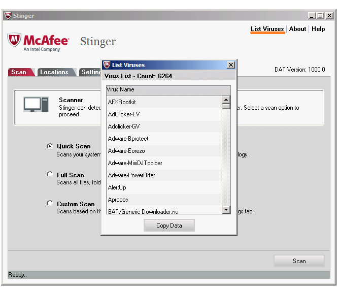Select the Full Scan radio option
The height and width of the screenshot is (287, 338).
(x=50, y=174)
